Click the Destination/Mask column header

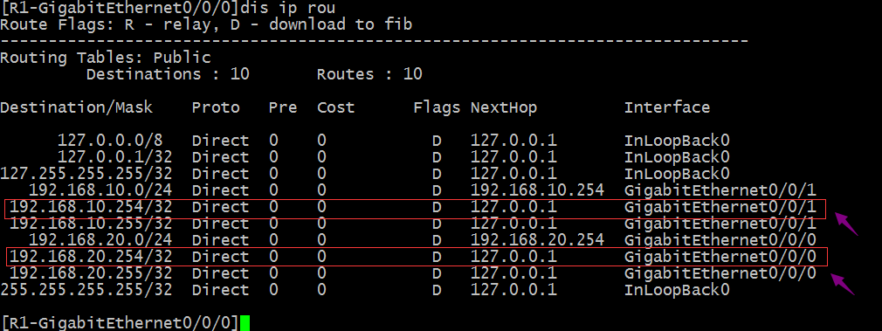pos(77,107)
